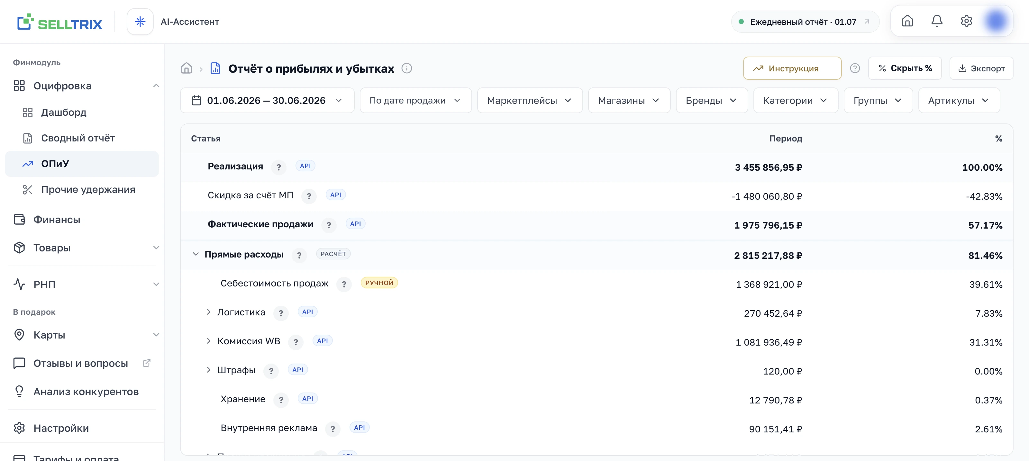1029x461 pixels.
Task: Click question mark next to Реализация
Action: [x=279, y=167]
